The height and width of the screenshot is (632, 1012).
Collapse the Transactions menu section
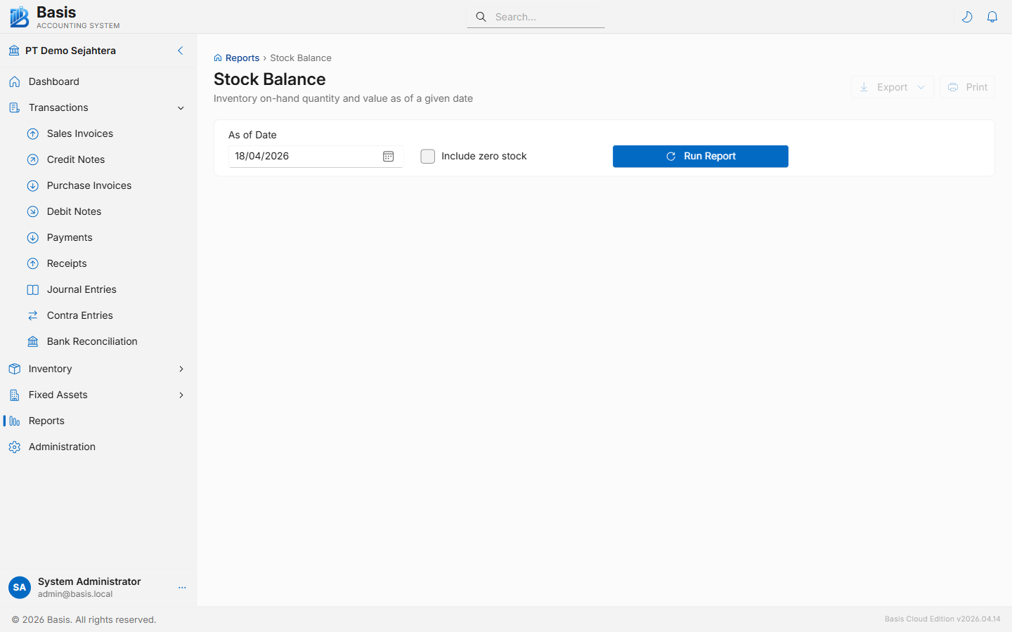[x=181, y=108]
